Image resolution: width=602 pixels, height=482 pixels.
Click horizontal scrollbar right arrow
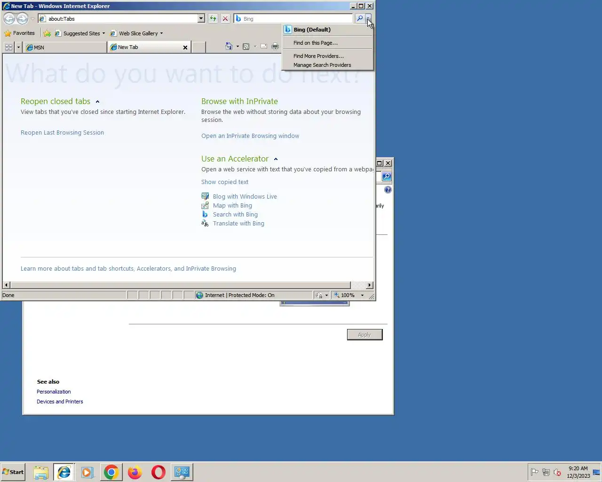click(x=370, y=285)
